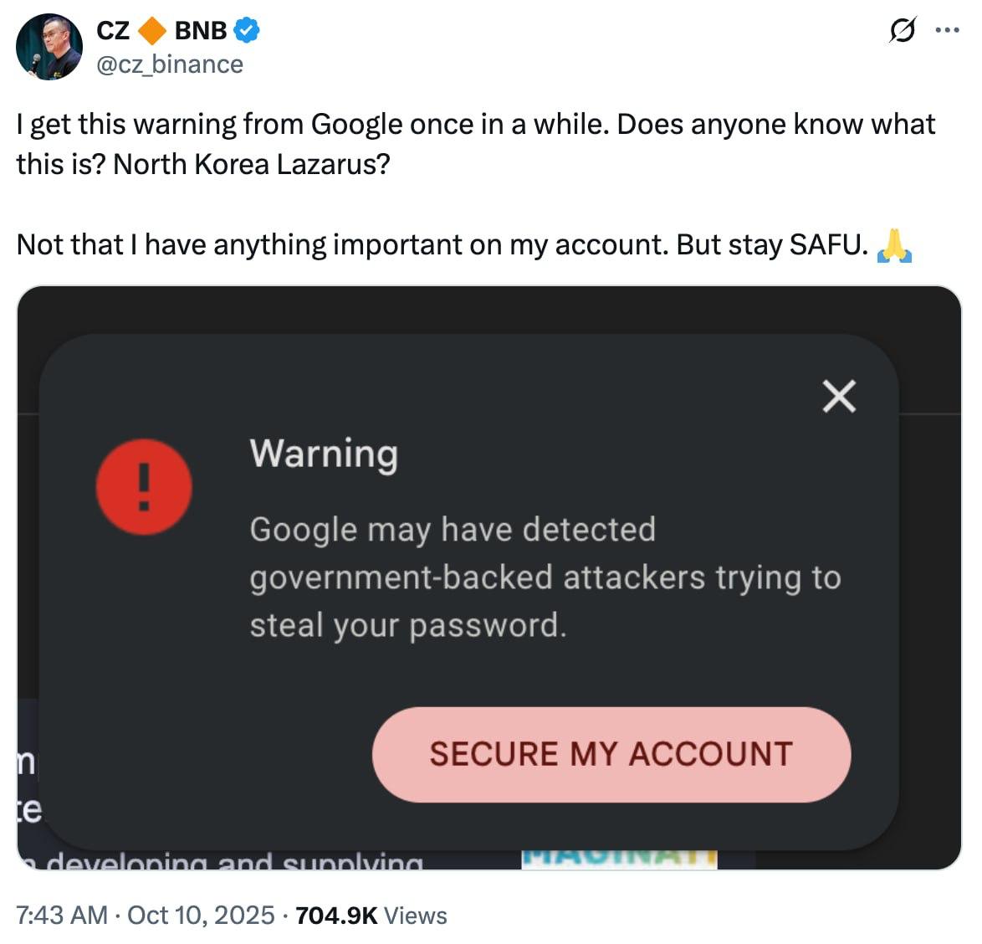Open the @cz_binance handle link
Screen dimensions: 982x944
click(x=170, y=64)
